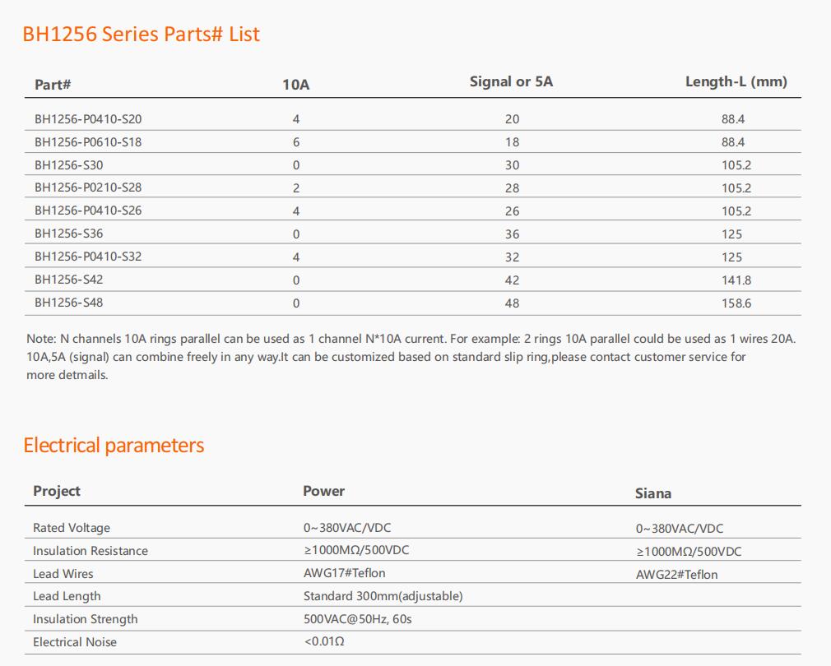Viewport: 831px width, 666px height.
Task: Click the BH1256-P0610-S18 row entry
Action: point(88,142)
